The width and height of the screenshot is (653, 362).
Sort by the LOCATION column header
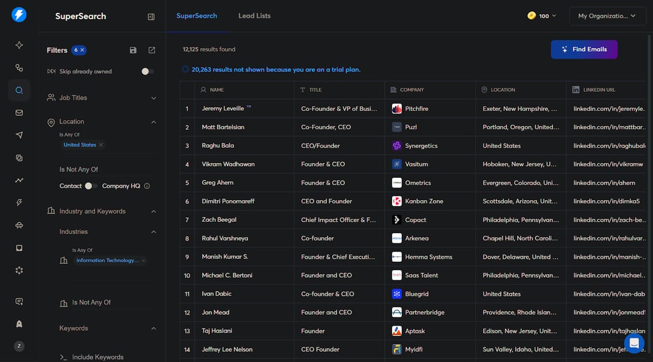(503, 90)
